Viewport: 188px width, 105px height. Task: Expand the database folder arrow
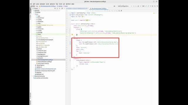tap(35, 21)
